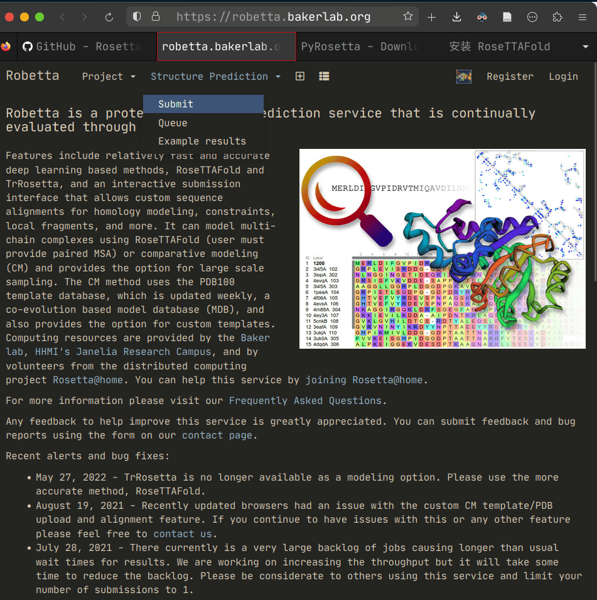Click the document page icon in the toolbar

pos(507,17)
